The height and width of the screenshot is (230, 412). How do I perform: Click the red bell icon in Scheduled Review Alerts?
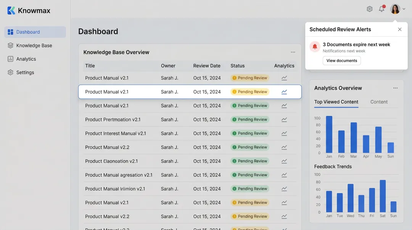pos(314,47)
